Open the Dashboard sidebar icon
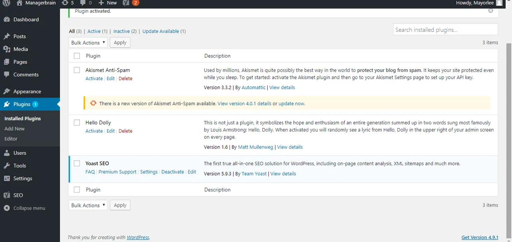Viewport: 512px width, 242px height. tap(7, 20)
